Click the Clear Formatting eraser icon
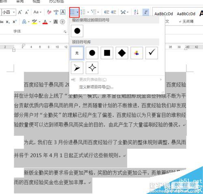Image resolution: width=203 pixels, height=194 pixels. point(49,12)
